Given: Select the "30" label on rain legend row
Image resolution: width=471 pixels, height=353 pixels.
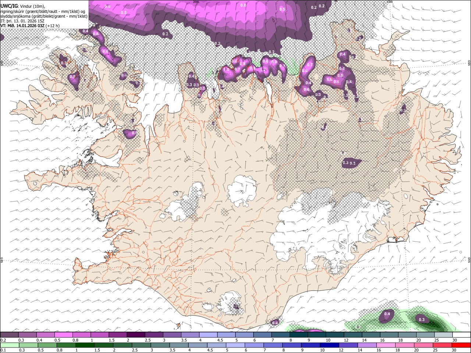Looking at the screenshot, I should click(x=454, y=350).
